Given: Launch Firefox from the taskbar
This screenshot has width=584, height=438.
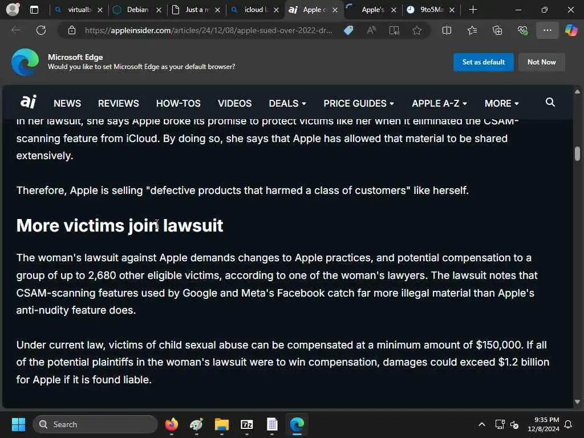Looking at the screenshot, I should (172, 424).
